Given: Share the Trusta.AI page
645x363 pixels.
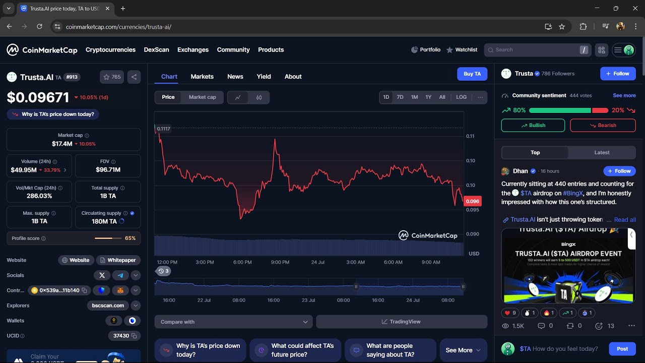Looking at the screenshot, I should coord(134,77).
